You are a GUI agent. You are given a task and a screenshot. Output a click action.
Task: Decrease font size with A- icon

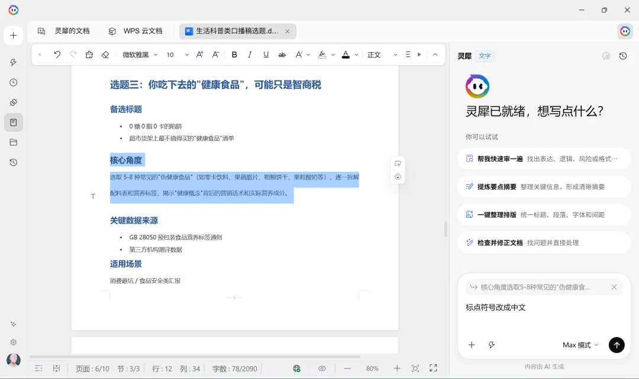point(215,54)
